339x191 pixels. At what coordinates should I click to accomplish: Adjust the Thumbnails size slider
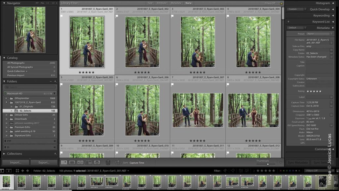[x=268, y=164]
